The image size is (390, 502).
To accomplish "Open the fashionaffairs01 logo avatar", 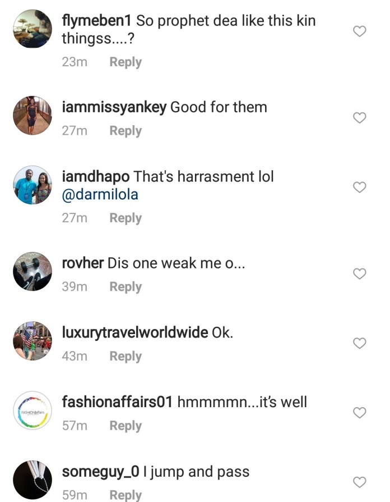I will click(x=32, y=410).
